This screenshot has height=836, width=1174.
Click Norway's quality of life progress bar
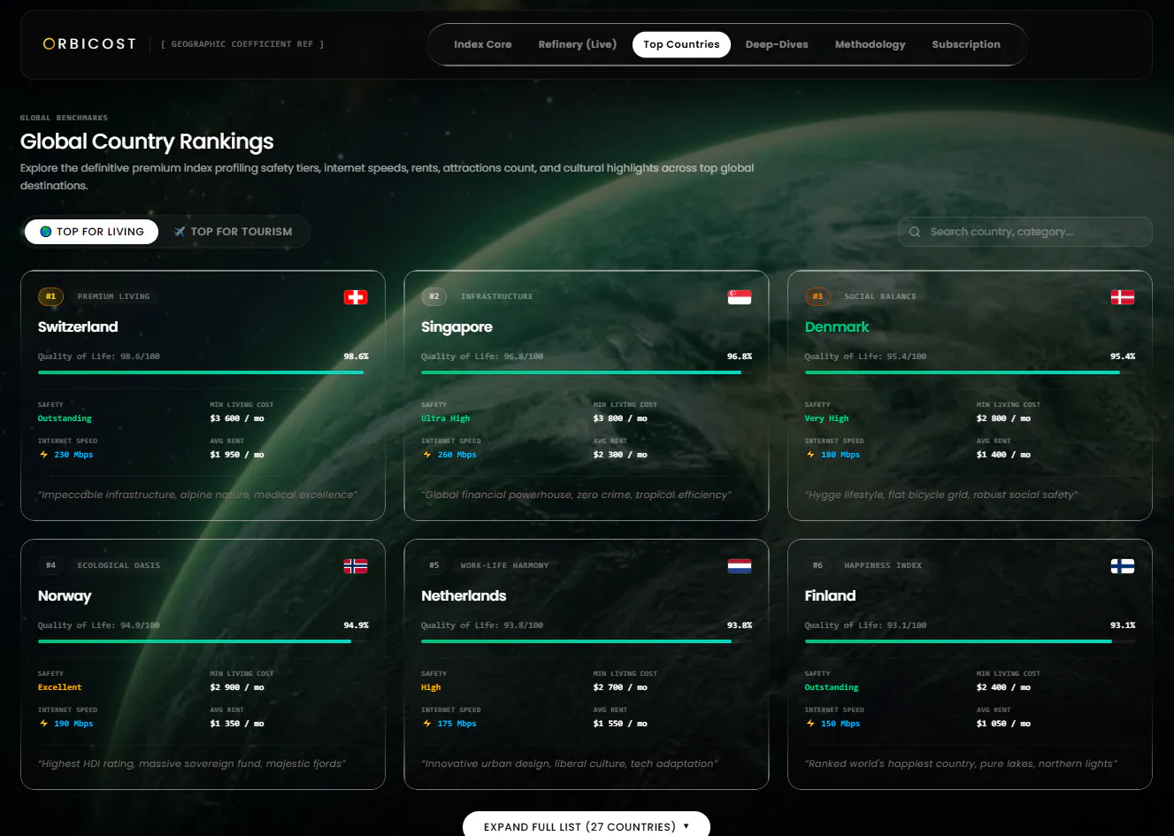[203, 641]
